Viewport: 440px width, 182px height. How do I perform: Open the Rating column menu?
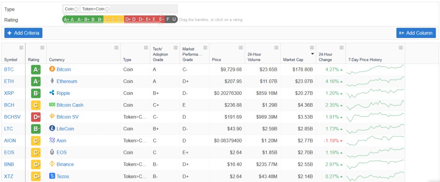click(x=42, y=48)
